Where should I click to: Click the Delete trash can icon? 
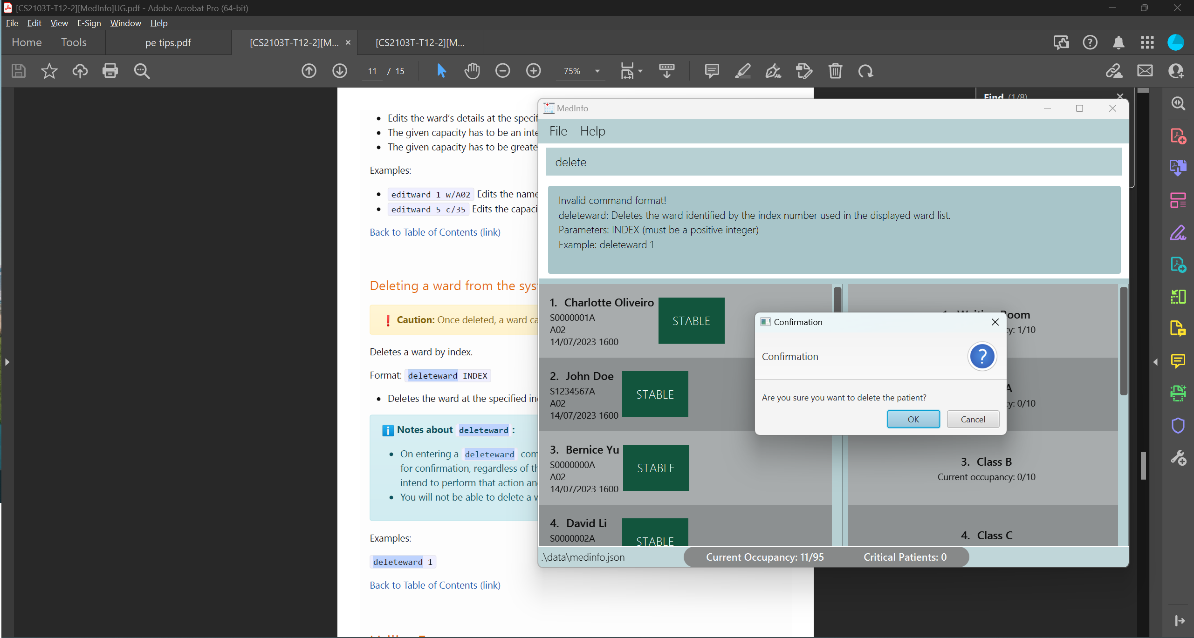click(835, 71)
